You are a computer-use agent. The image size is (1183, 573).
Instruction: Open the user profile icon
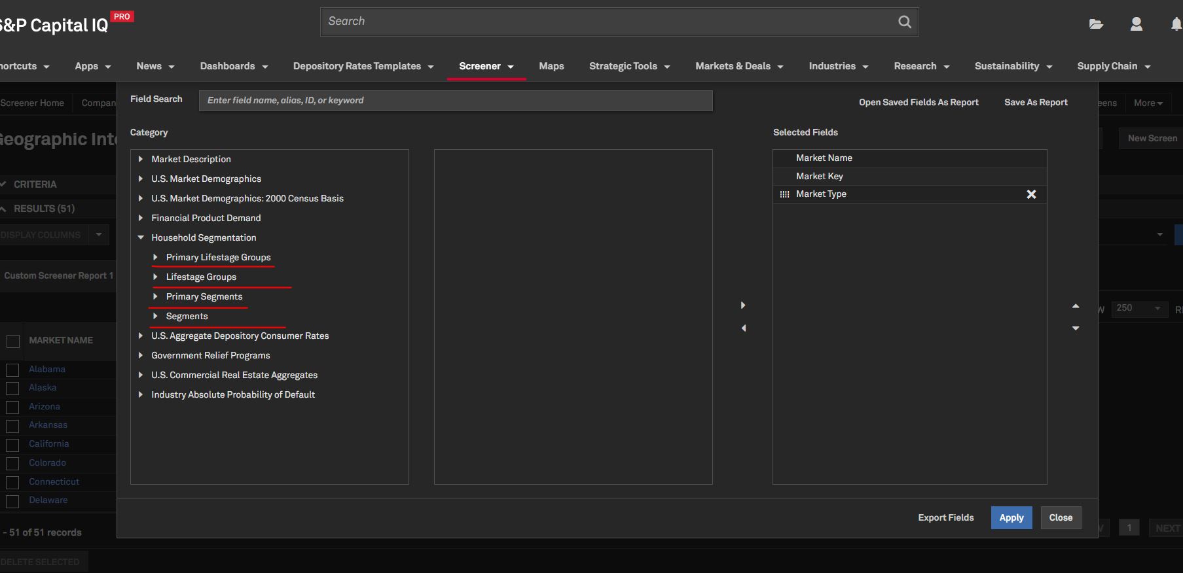tap(1136, 24)
